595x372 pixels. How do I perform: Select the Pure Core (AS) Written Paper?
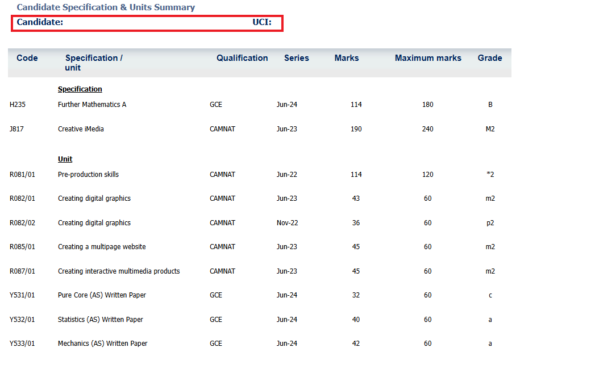[x=101, y=295]
